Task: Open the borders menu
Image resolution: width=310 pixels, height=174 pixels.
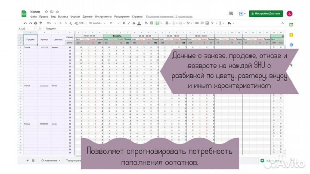Action: tap(152, 23)
